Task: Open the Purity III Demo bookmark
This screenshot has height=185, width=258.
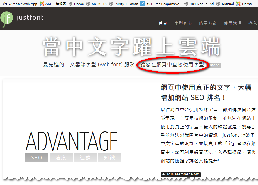Action: coord(124,4)
